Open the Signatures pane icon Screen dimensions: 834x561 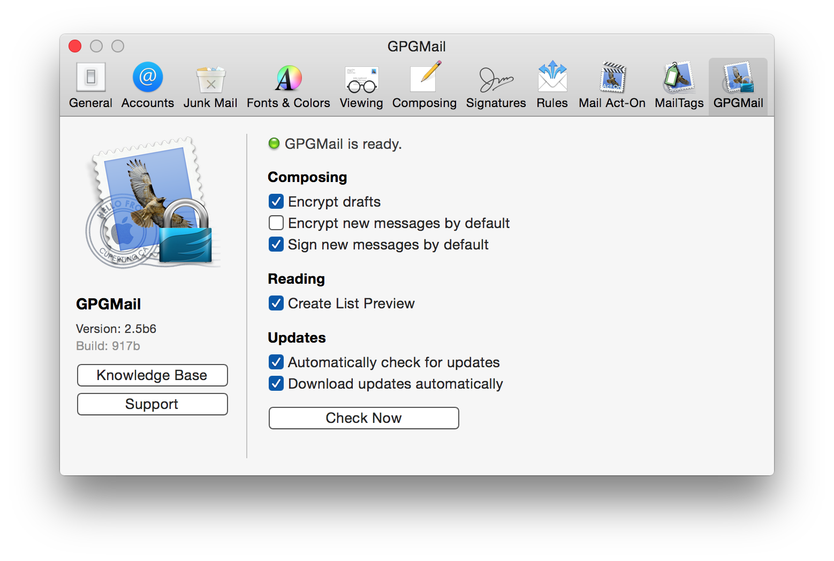[x=496, y=79]
